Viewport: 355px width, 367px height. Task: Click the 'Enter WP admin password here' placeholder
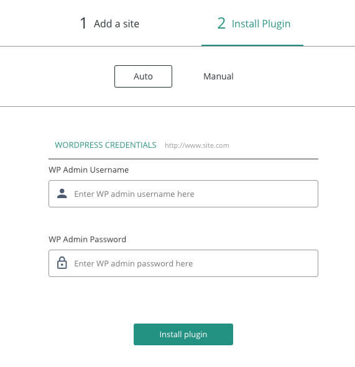click(134, 263)
